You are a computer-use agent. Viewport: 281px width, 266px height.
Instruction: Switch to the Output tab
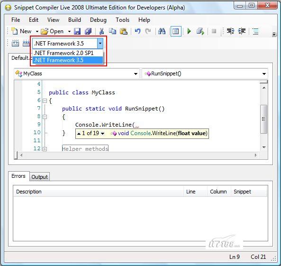point(40,177)
